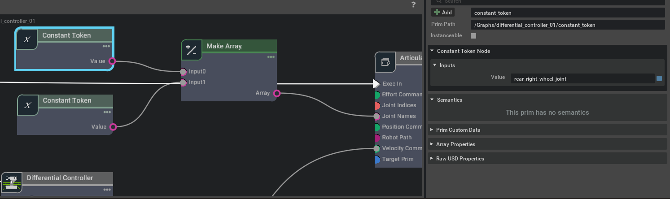Click the Target Prim input port

[x=377, y=159]
